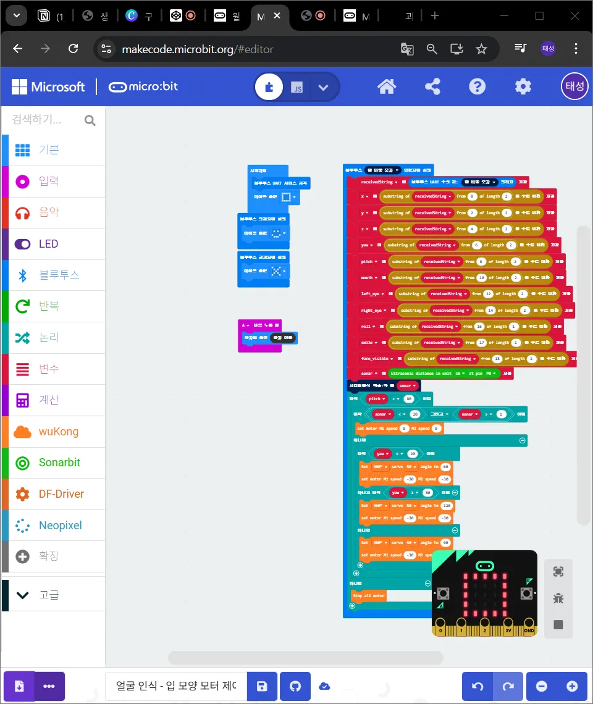Click the micro:bit logo
The width and height of the screenshot is (593, 704).
(x=143, y=86)
